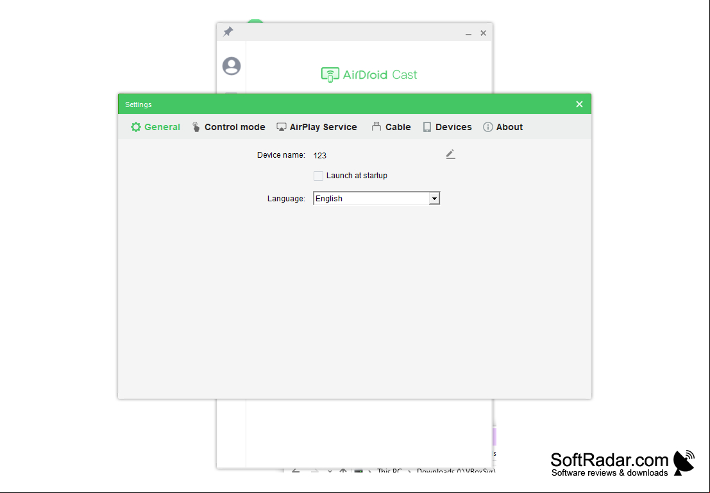Toggle the pin icon in AirDroid Cast window
The height and width of the screenshot is (493, 710).
pyautogui.click(x=228, y=31)
